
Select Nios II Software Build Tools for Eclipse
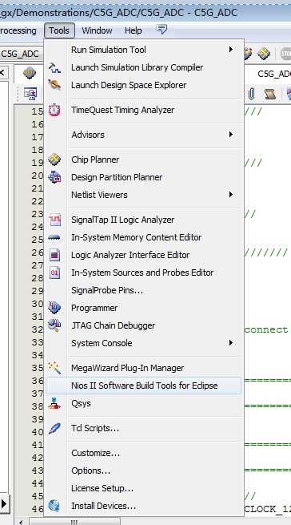(143, 386)
